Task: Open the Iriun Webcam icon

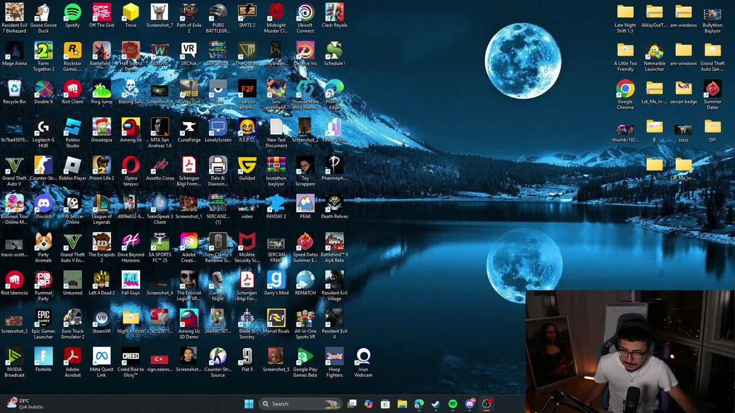Action: click(363, 363)
